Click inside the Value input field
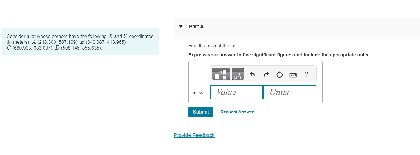This screenshot has height=155, width=420. point(236,92)
